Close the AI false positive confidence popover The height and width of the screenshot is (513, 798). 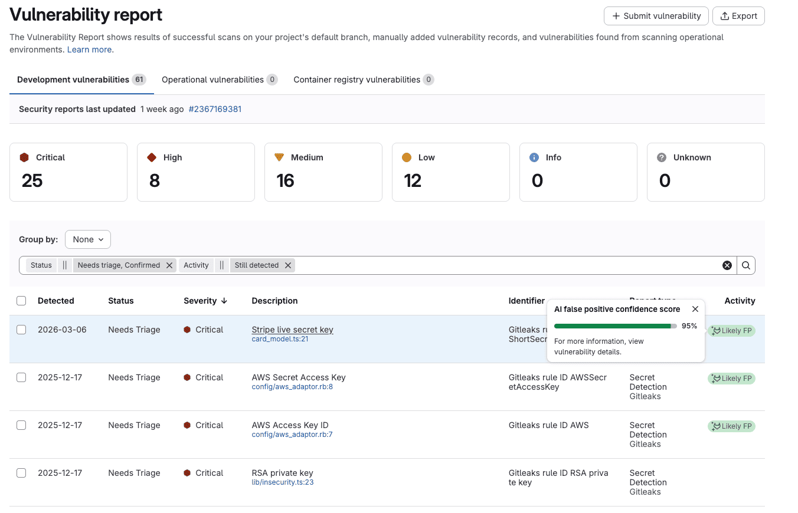tap(695, 308)
